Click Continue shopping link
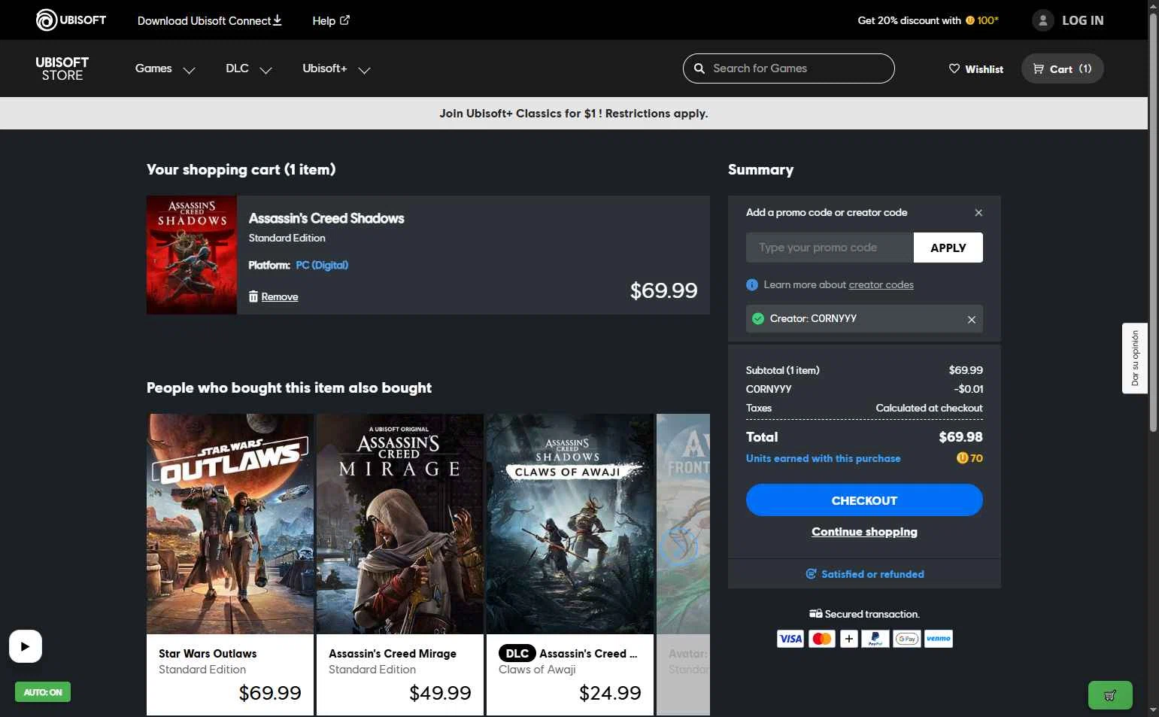 click(x=864, y=532)
